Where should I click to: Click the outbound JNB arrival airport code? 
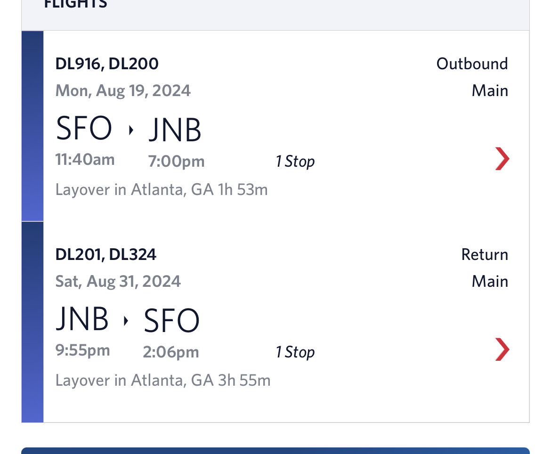pos(175,130)
